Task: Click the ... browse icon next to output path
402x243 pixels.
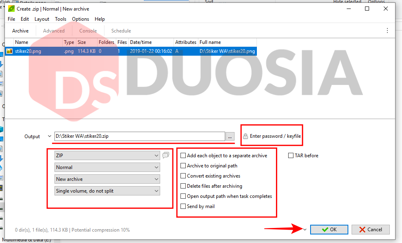Action: click(x=230, y=137)
